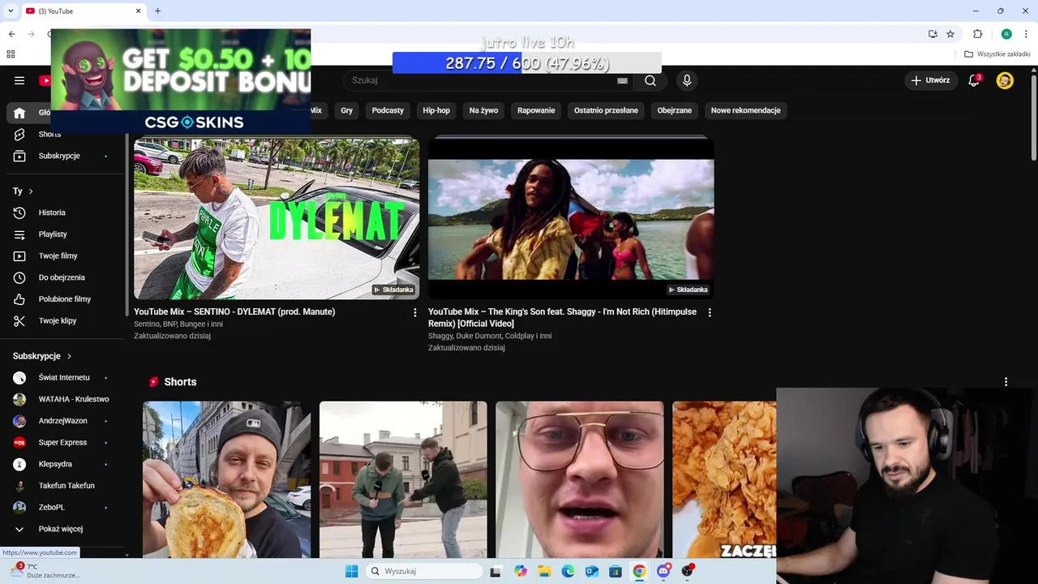Viewport: 1038px width, 584px height.
Task: Open Super Express channel
Action: (x=65, y=442)
